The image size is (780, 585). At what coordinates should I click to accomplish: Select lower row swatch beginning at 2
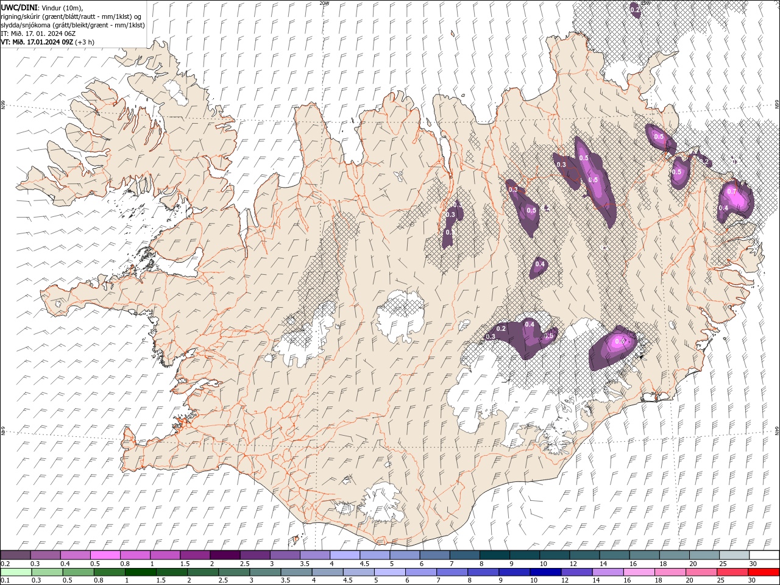202,572
